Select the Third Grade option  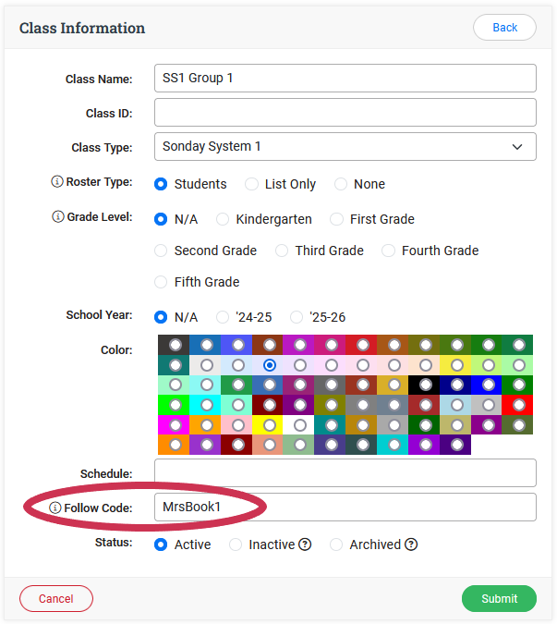click(282, 251)
